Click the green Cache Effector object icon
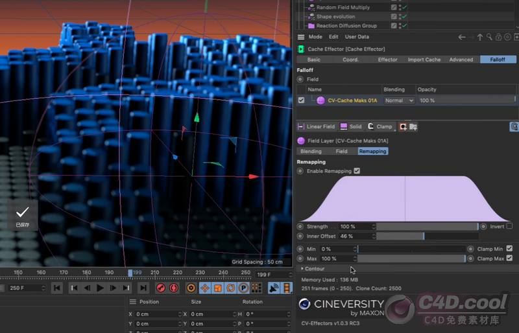This screenshot has width=519, height=333. (301, 49)
